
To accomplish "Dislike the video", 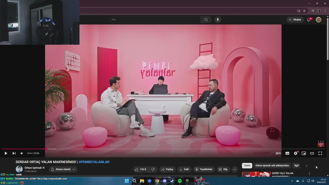I will [153, 169].
